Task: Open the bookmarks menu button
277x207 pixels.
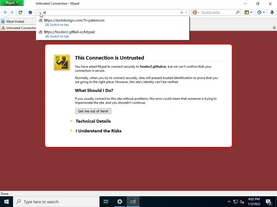Action: click(x=247, y=12)
